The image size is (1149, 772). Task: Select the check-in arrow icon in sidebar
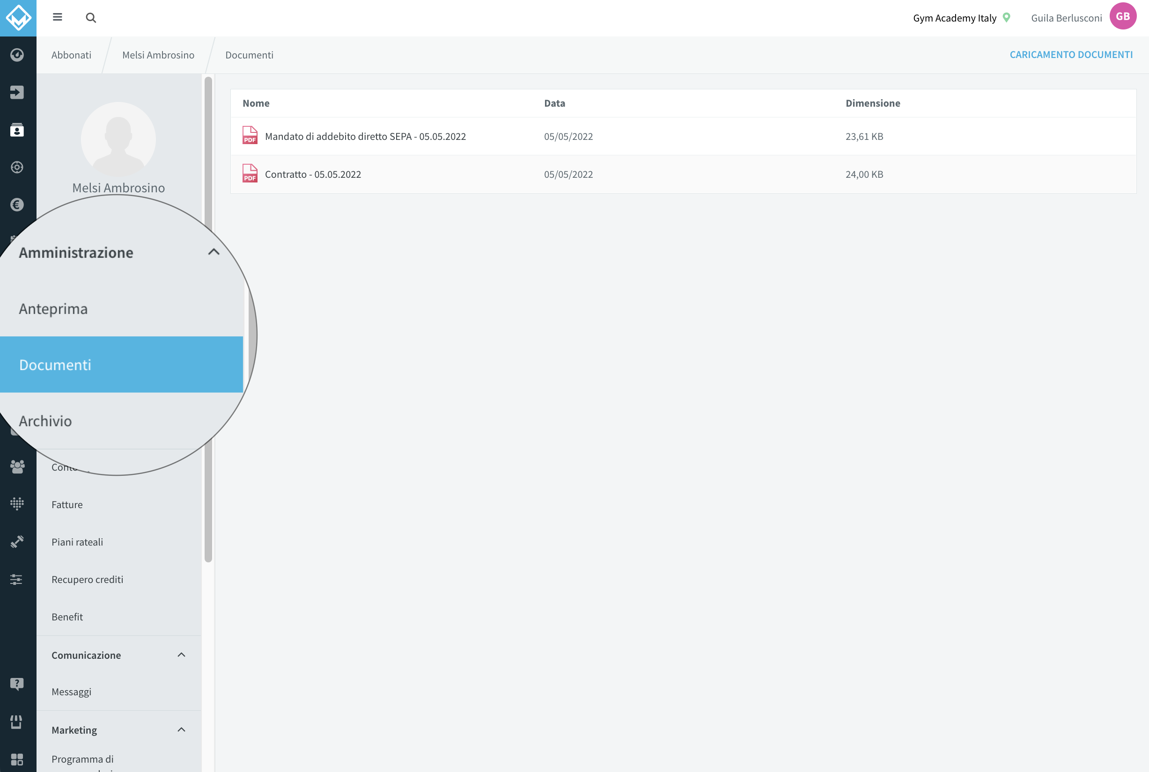pyautogui.click(x=17, y=92)
